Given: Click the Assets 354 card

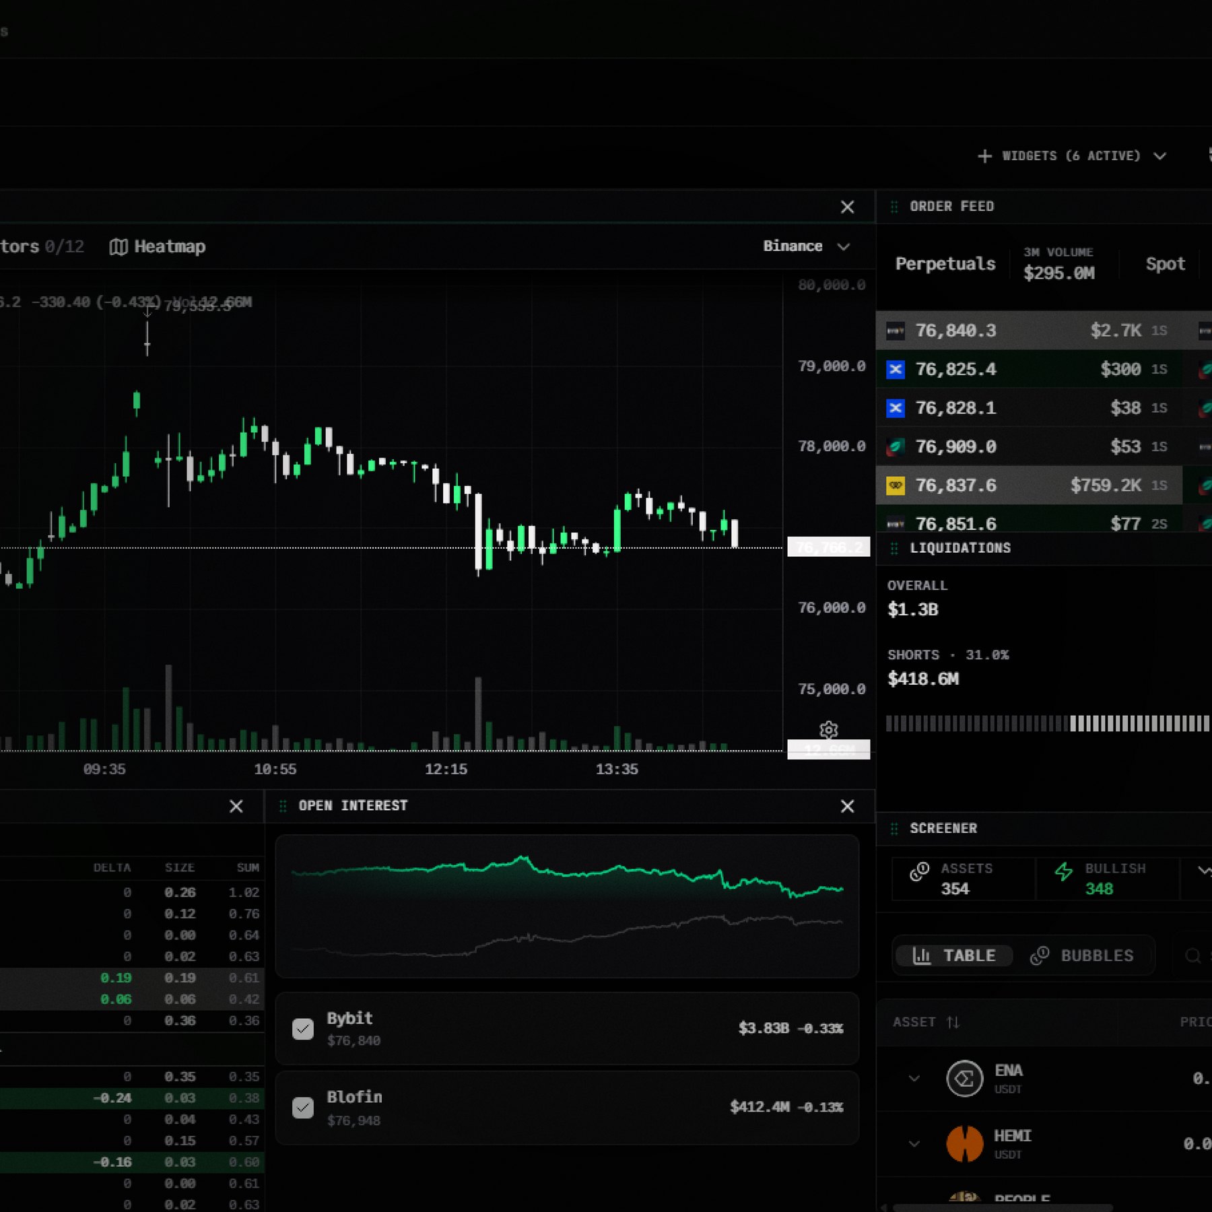Looking at the screenshot, I should pyautogui.click(x=964, y=879).
